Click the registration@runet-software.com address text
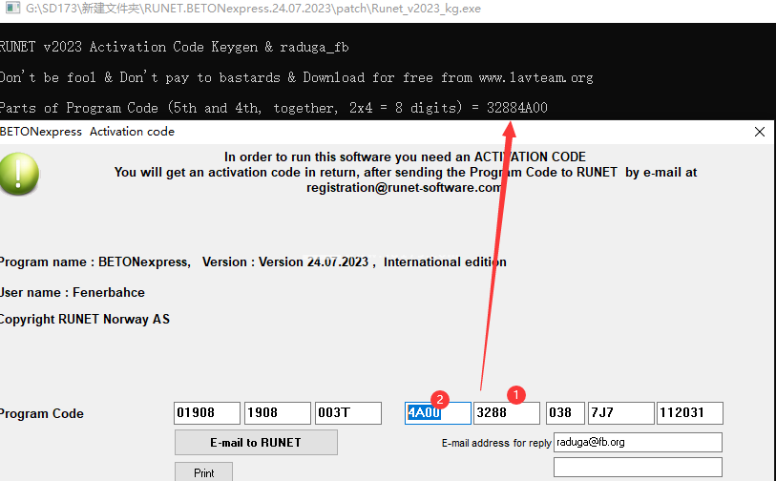 click(404, 188)
